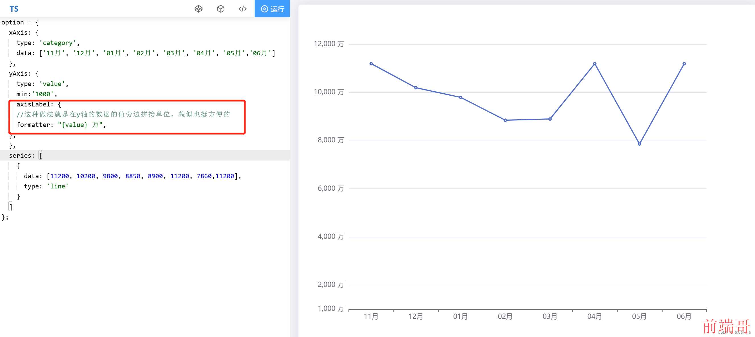
Task: Click the 2,000 万 y-axis label
Action: (331, 285)
